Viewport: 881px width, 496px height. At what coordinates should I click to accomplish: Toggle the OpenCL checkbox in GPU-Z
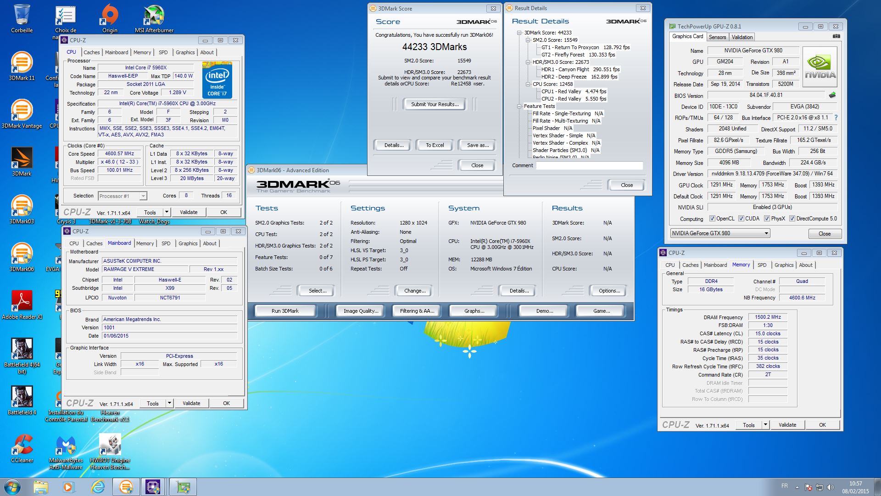[712, 219]
